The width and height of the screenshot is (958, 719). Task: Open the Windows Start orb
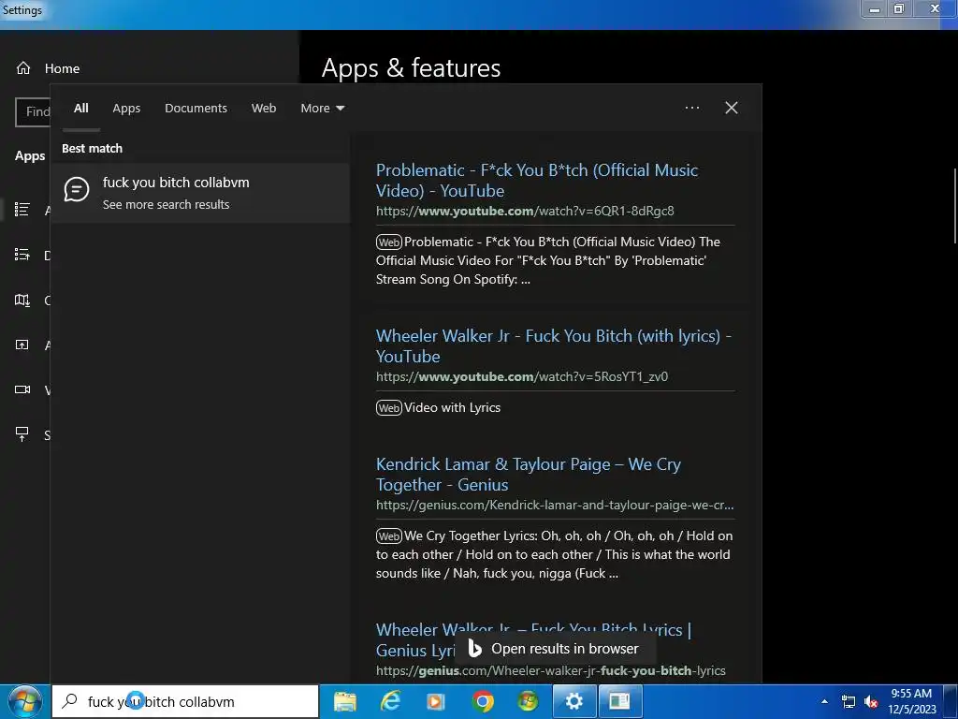(x=23, y=701)
